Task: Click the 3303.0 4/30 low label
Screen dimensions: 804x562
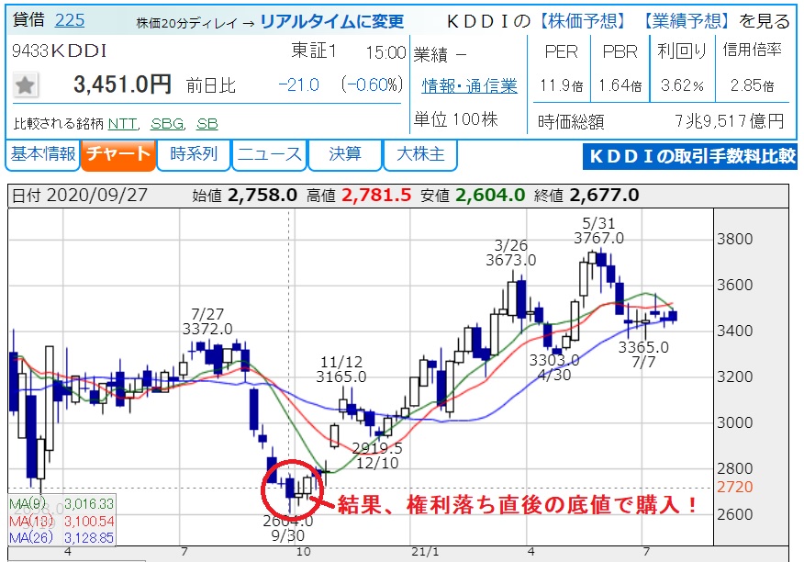Action: [554, 367]
